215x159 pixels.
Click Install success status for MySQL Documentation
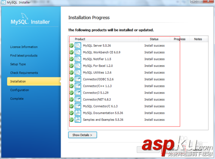pos(154,113)
